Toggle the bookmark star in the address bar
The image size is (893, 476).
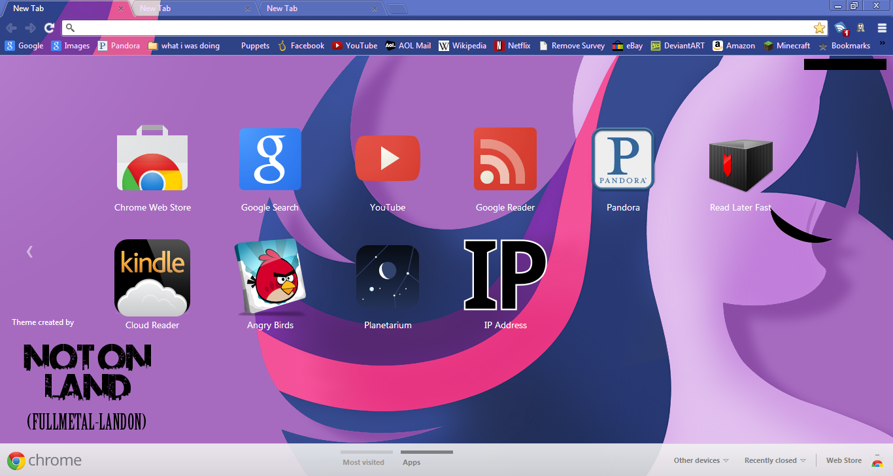point(819,28)
